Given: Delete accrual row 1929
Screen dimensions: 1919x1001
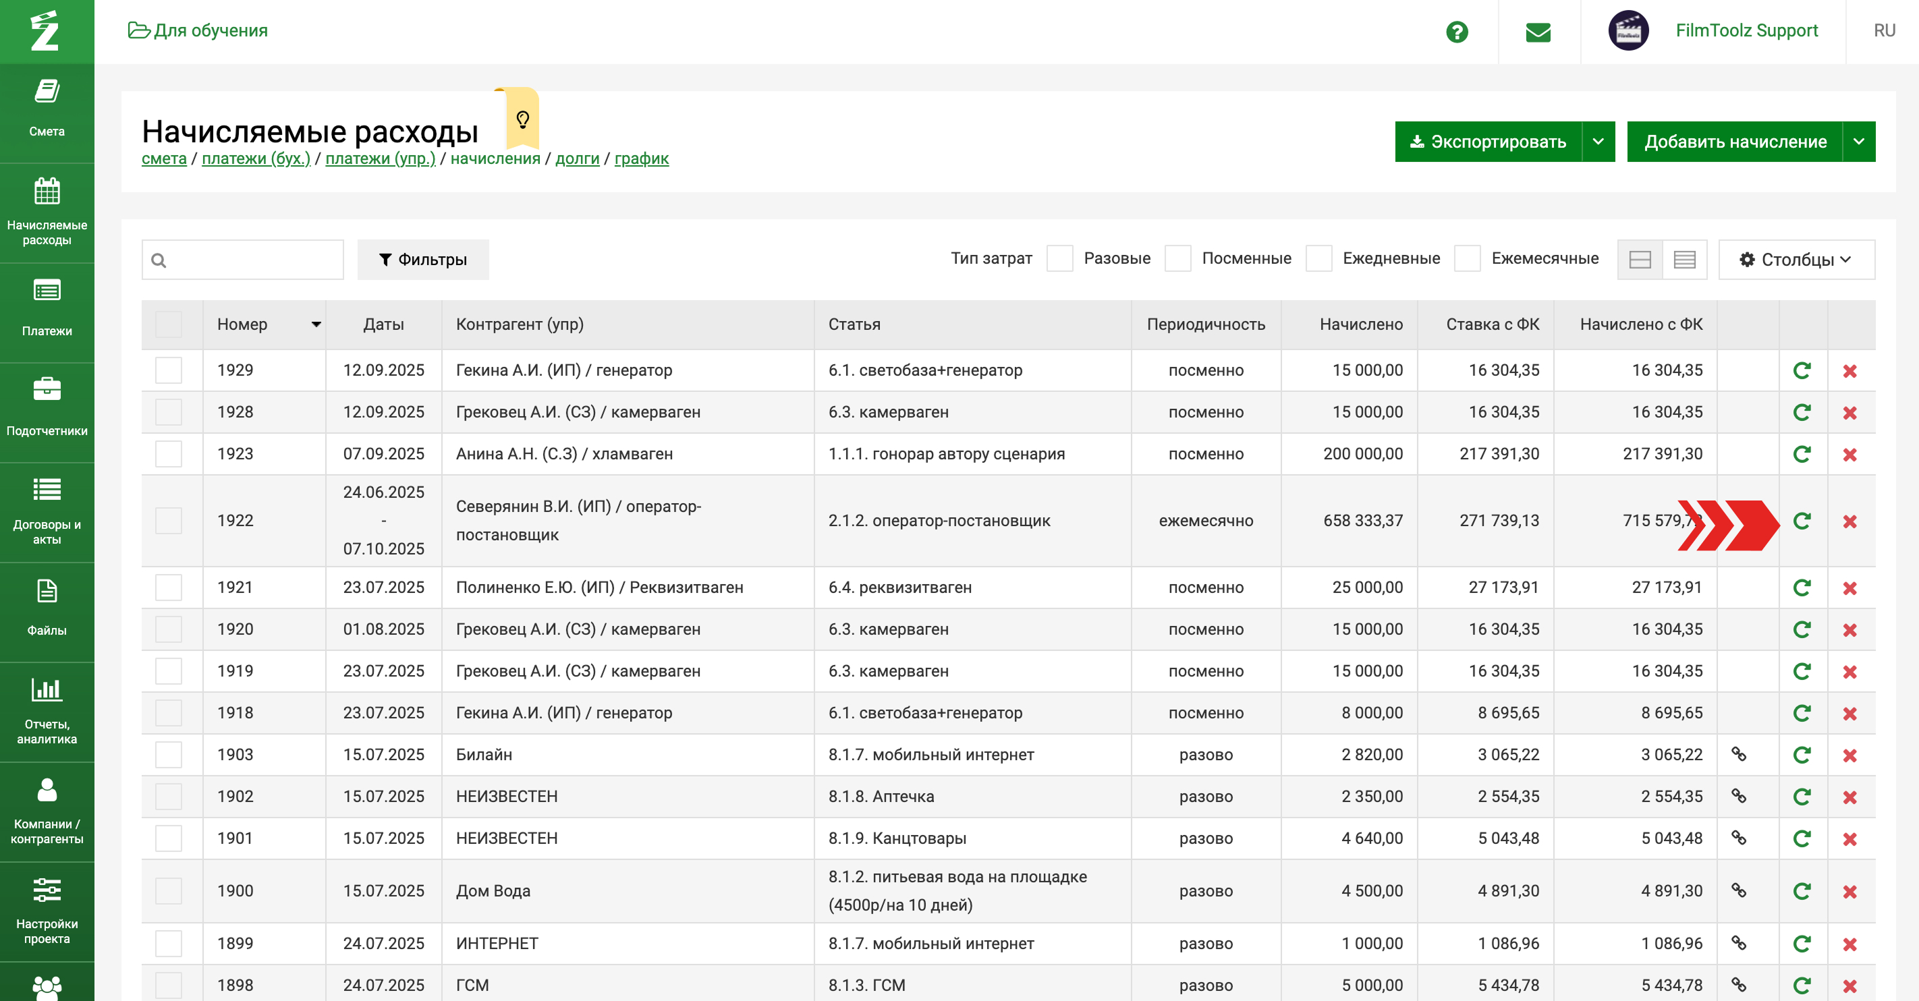Looking at the screenshot, I should click(x=1849, y=371).
